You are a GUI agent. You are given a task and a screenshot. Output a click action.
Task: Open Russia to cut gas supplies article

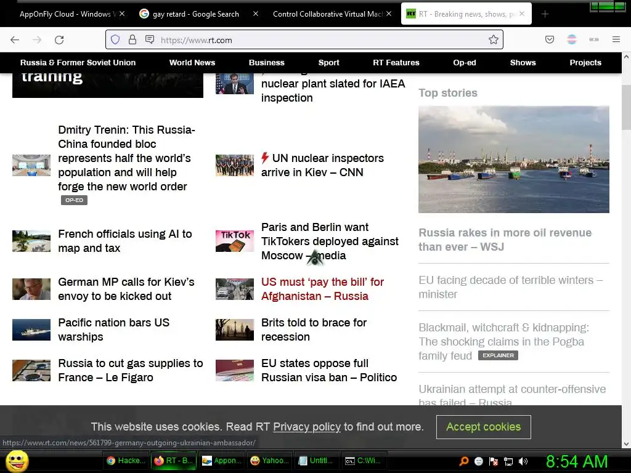tap(131, 370)
